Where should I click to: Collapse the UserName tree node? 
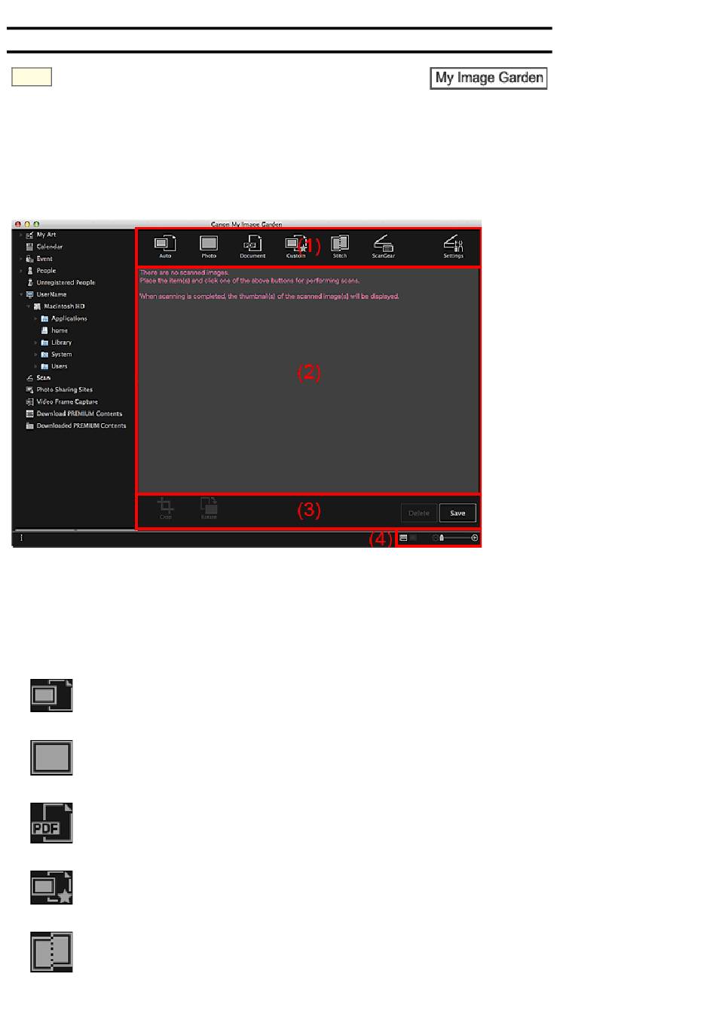point(21,295)
